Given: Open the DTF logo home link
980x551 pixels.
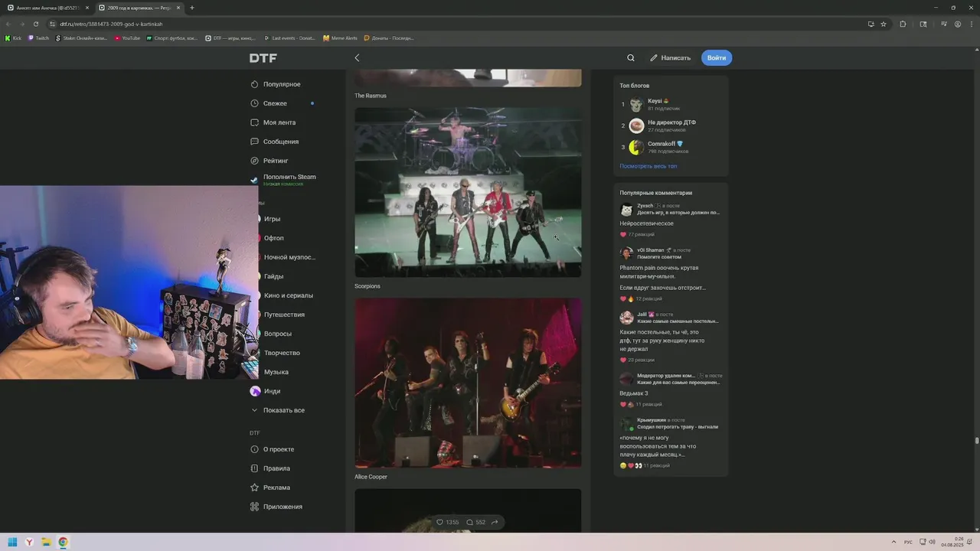Looking at the screenshot, I should [x=263, y=58].
